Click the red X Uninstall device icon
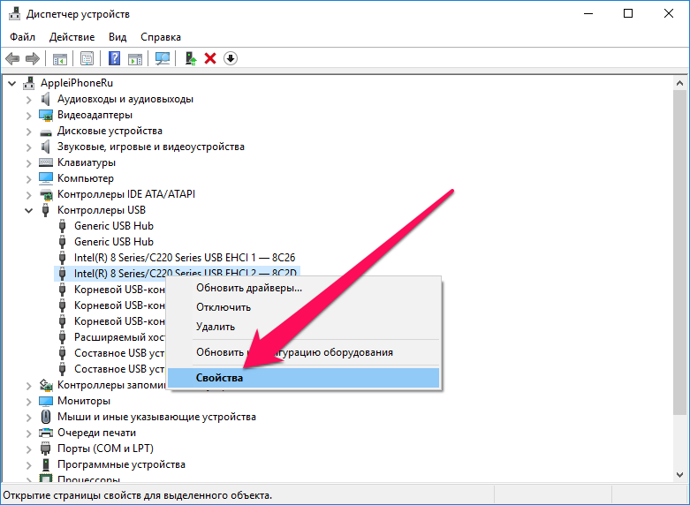This screenshot has height=505, width=690. (210, 59)
